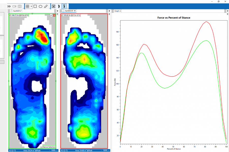This screenshot has height=152, width=229.
Task: Switch to the HartM01R tab
Action: (69, 11)
